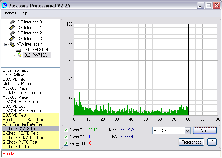Click the PX-716A optical drive icon
Screen dimensions: 222x158
click(x=19, y=55)
